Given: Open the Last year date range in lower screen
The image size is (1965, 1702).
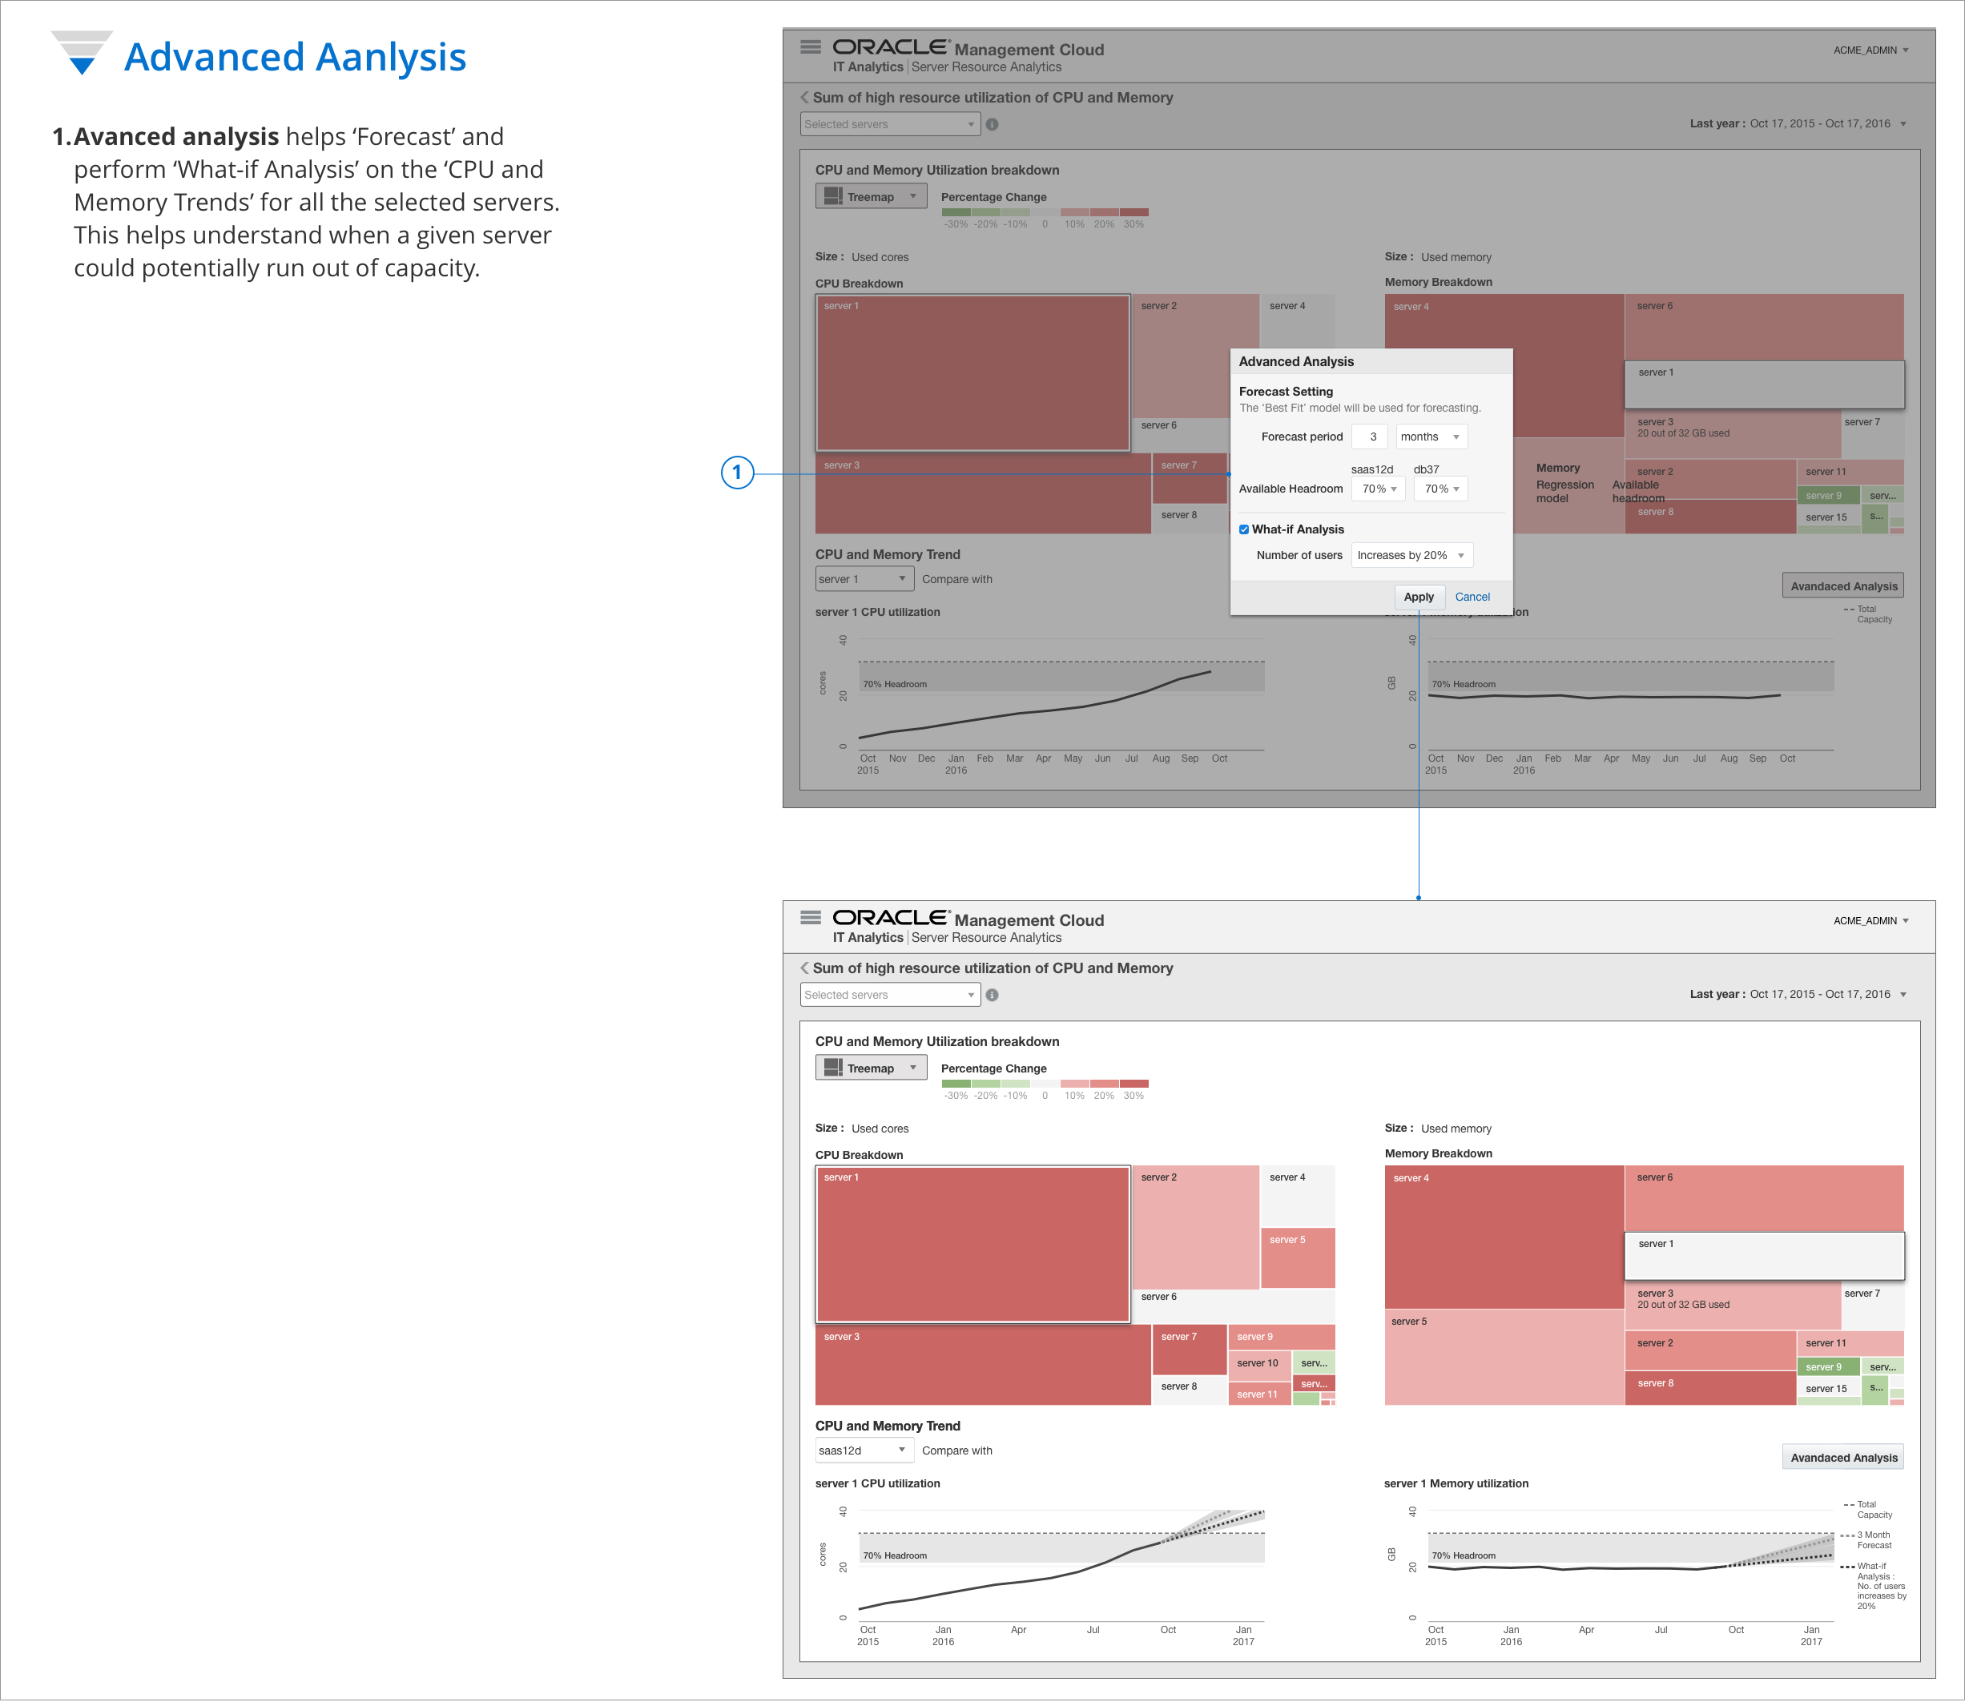Looking at the screenshot, I should point(1798,995).
